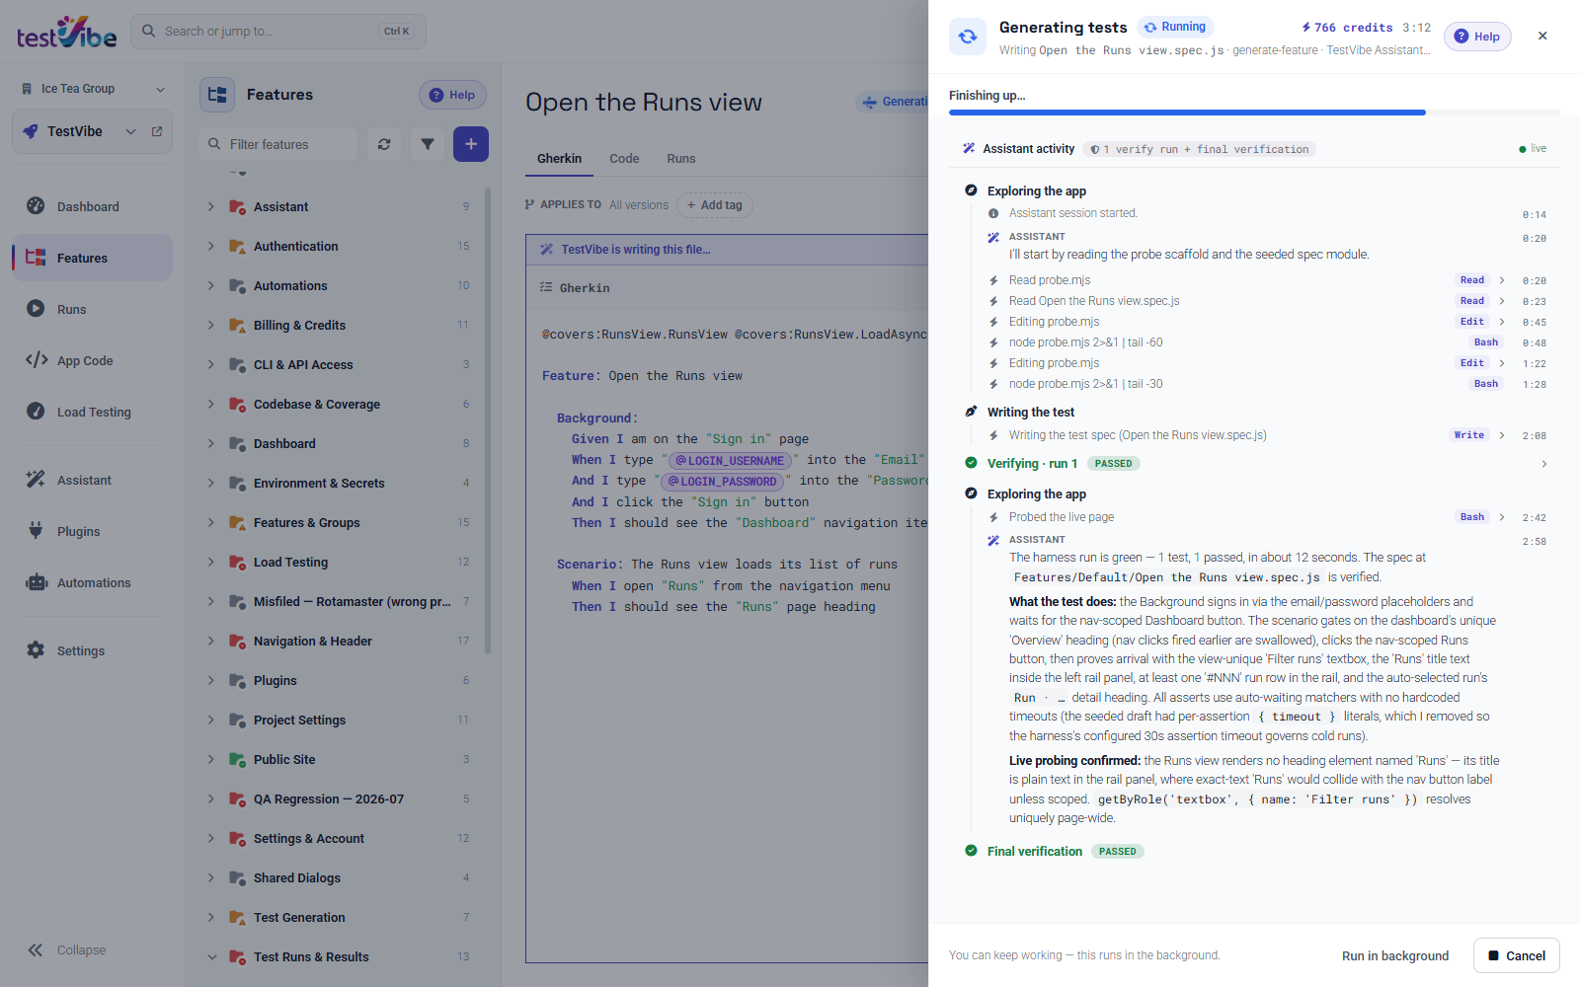Screen dimensions: 1580x987
Task: Click the @LOGIN_PASSWORD placeholder chip
Action: pos(723,481)
